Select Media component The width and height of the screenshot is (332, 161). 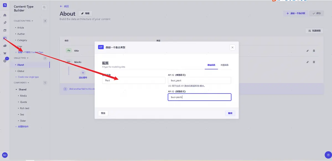[23, 96]
